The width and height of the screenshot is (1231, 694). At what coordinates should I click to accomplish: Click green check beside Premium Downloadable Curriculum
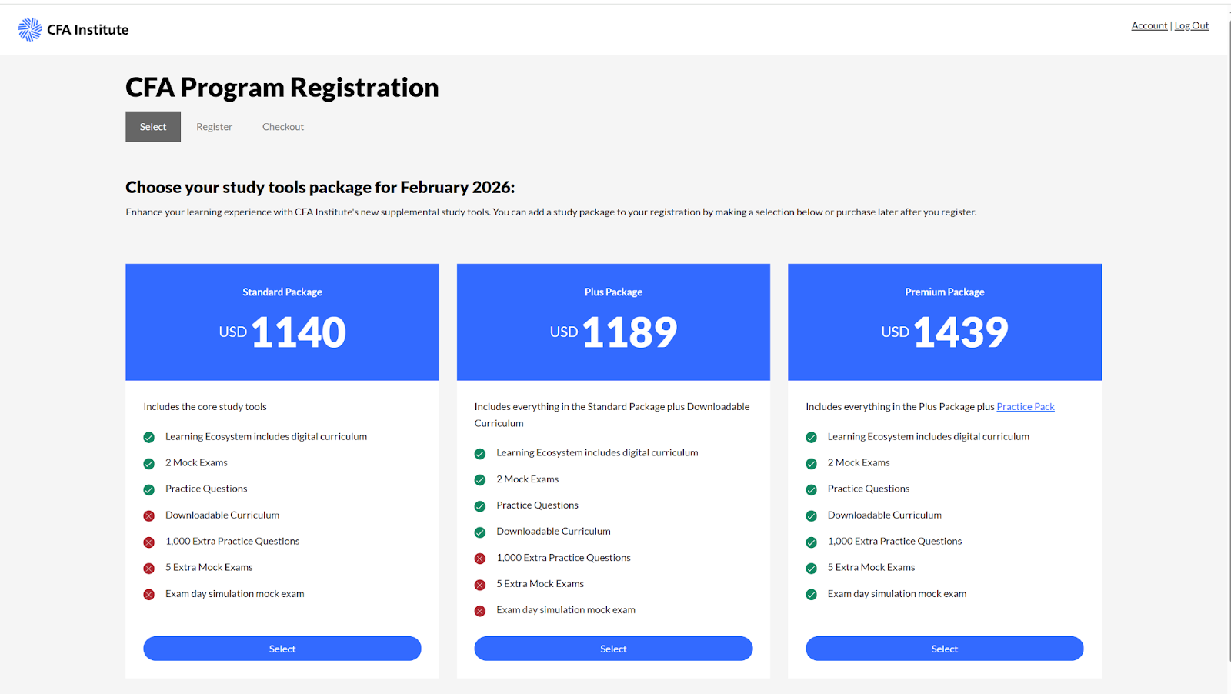coord(811,516)
